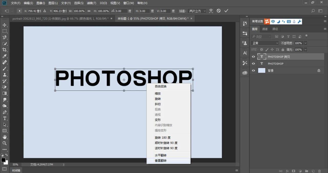The width and height of the screenshot is (328, 173).
Task: Click the rotation angle field
Action: point(121,11)
